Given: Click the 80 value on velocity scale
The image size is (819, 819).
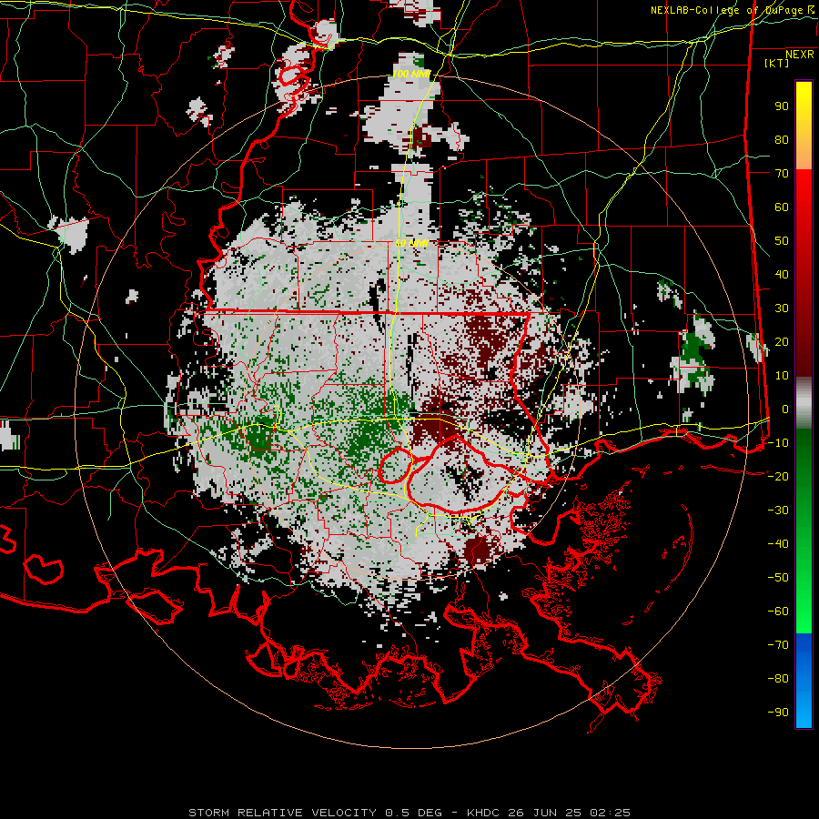Looking at the screenshot, I should pos(782,140).
